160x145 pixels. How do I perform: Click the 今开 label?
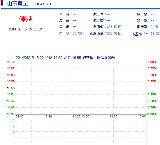coord(64,14)
